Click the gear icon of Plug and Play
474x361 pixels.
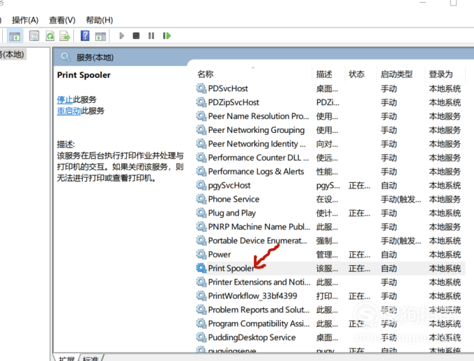(201, 213)
